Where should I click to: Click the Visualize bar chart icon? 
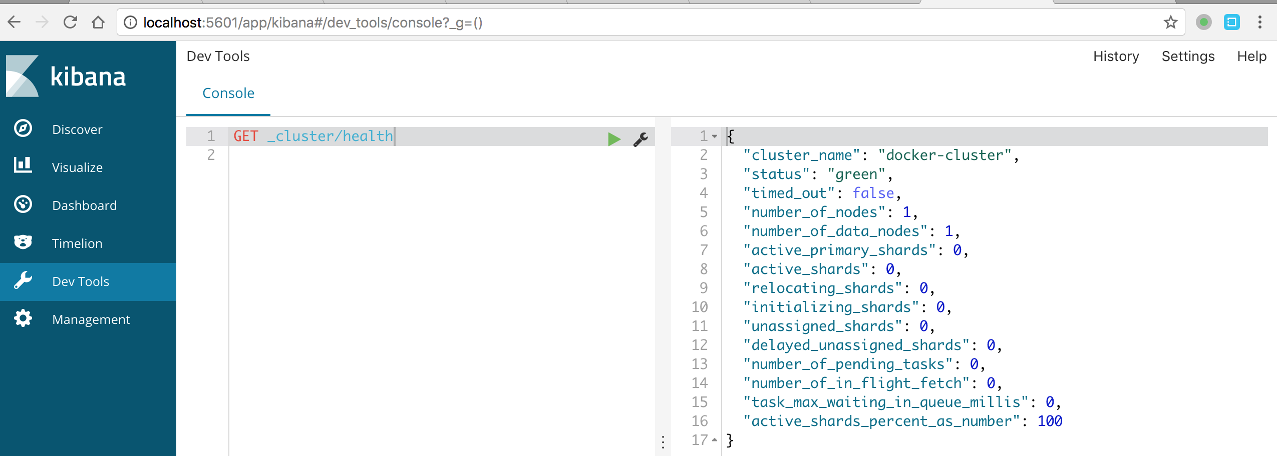tap(23, 165)
